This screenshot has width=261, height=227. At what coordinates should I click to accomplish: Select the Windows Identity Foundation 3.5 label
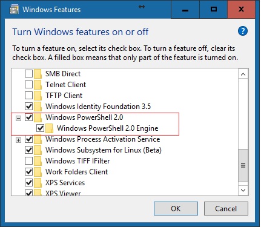tap(98, 107)
